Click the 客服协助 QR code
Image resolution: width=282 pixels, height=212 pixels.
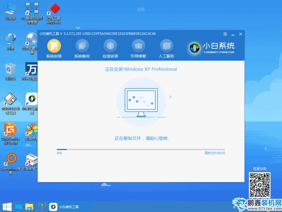point(260,185)
